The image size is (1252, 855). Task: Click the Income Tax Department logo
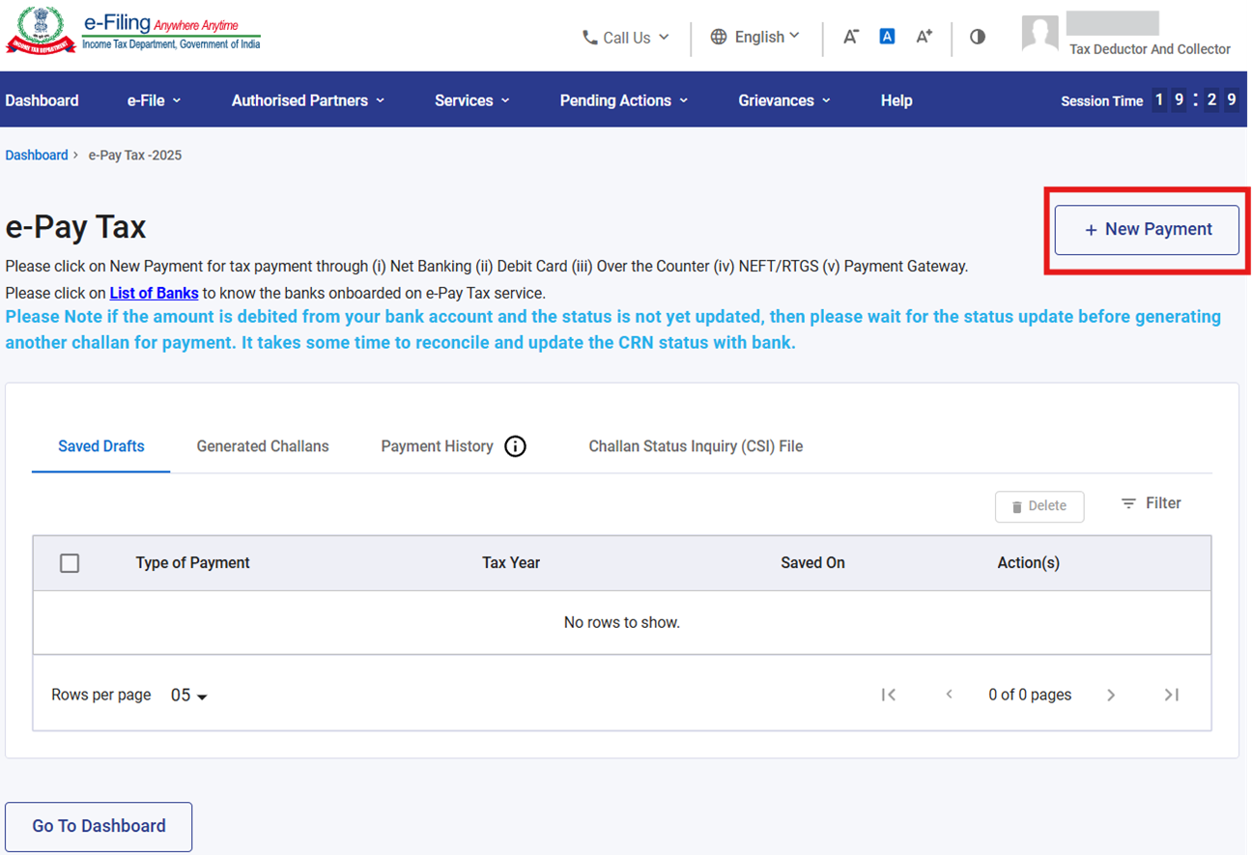coord(41,32)
